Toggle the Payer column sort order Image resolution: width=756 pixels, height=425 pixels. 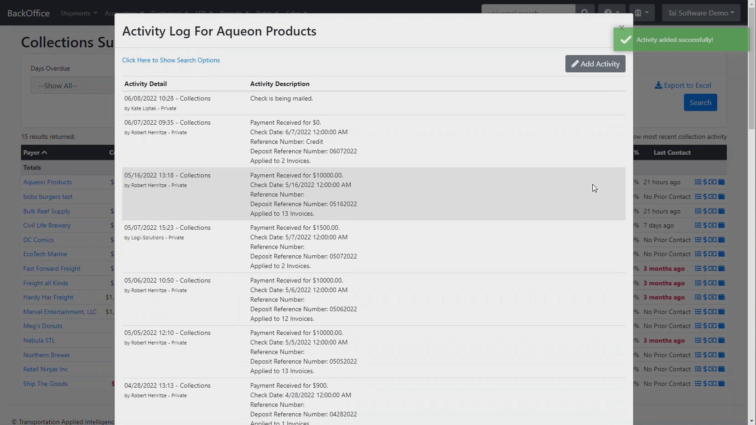35,152
